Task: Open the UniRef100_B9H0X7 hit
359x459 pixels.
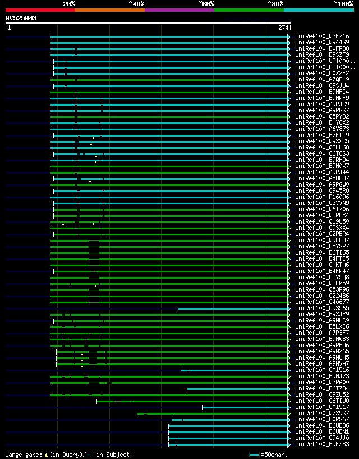Action: point(322,166)
